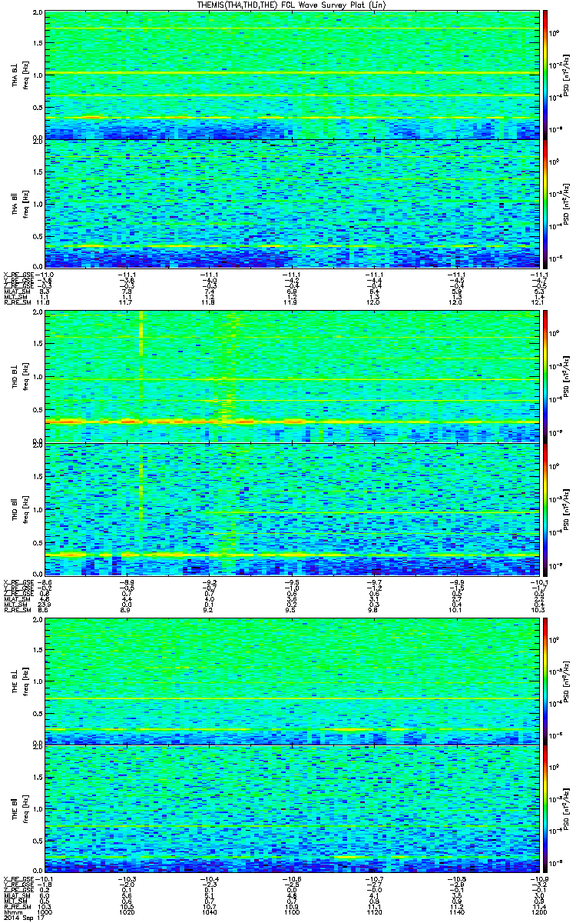
Task: Click the 1140 time tick label
Action: tap(455, 912)
